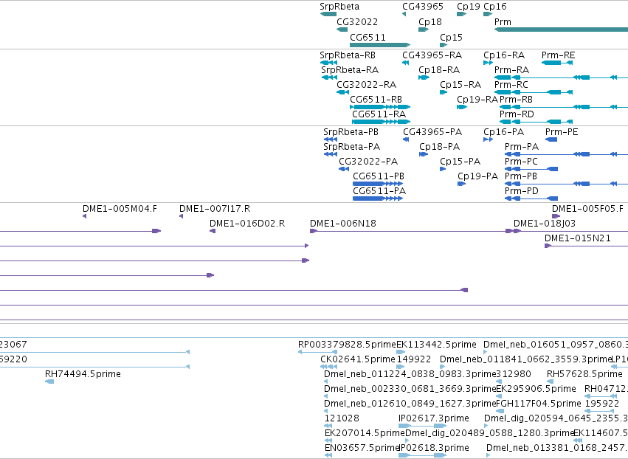Screen dimensions: 628x459
Task: Click transcript SrpRbeta-RB
Action: click(328, 63)
